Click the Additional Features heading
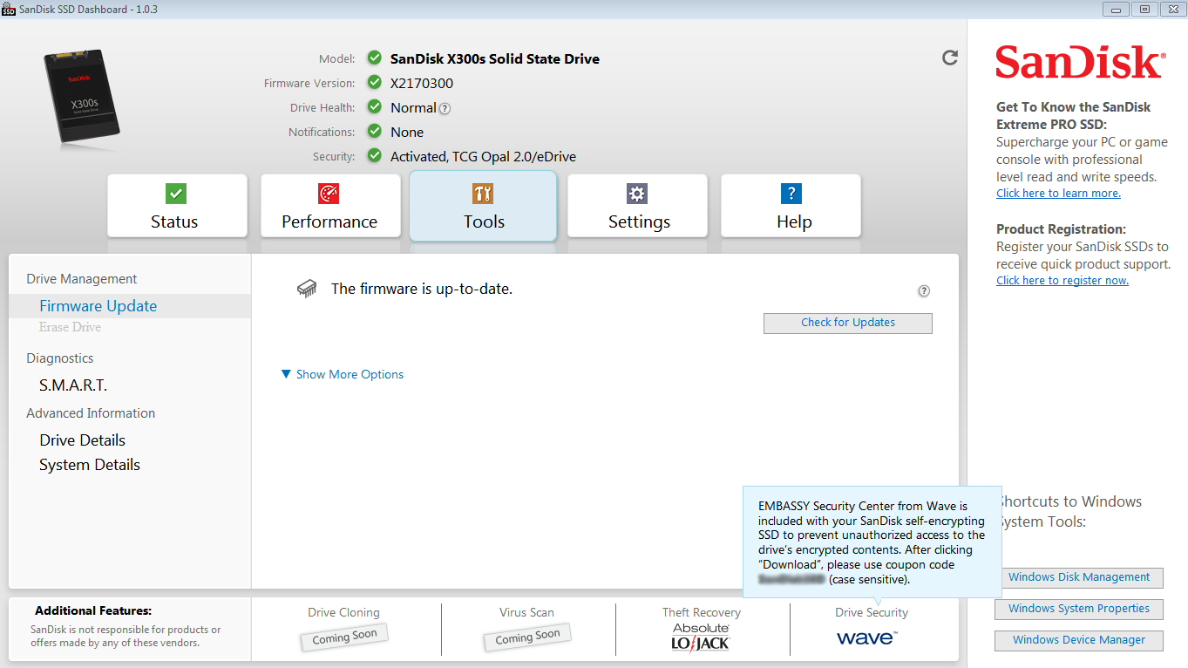The image size is (1188, 668). [x=93, y=611]
